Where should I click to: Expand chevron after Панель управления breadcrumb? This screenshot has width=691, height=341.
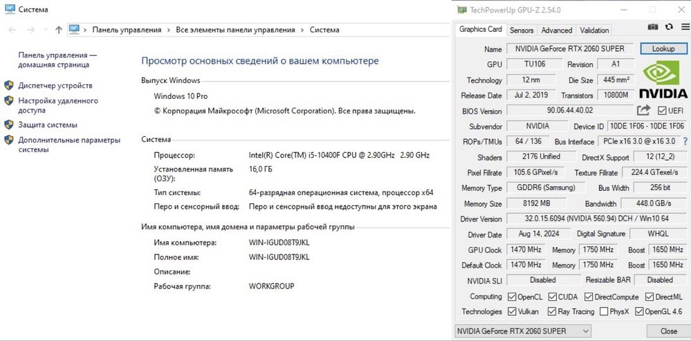[x=169, y=30]
